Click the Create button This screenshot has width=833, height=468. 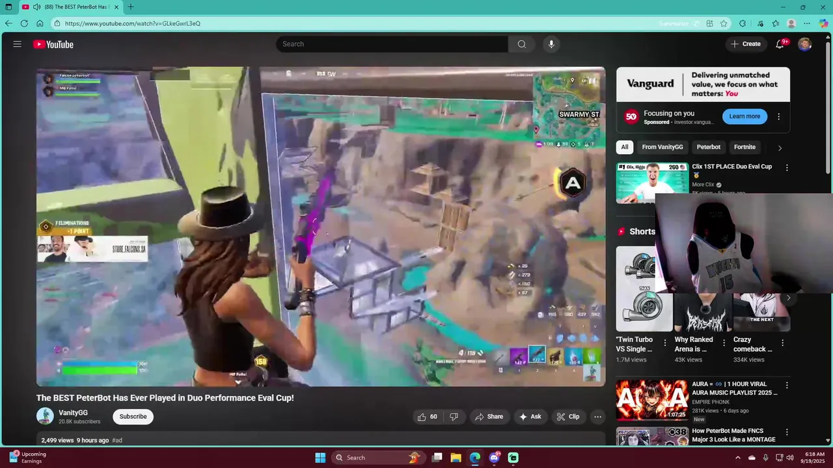pos(746,44)
